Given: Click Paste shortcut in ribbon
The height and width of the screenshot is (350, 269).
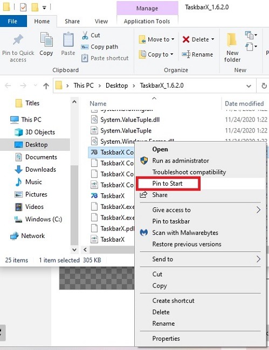Looking at the screenshot, I should click(x=105, y=58).
